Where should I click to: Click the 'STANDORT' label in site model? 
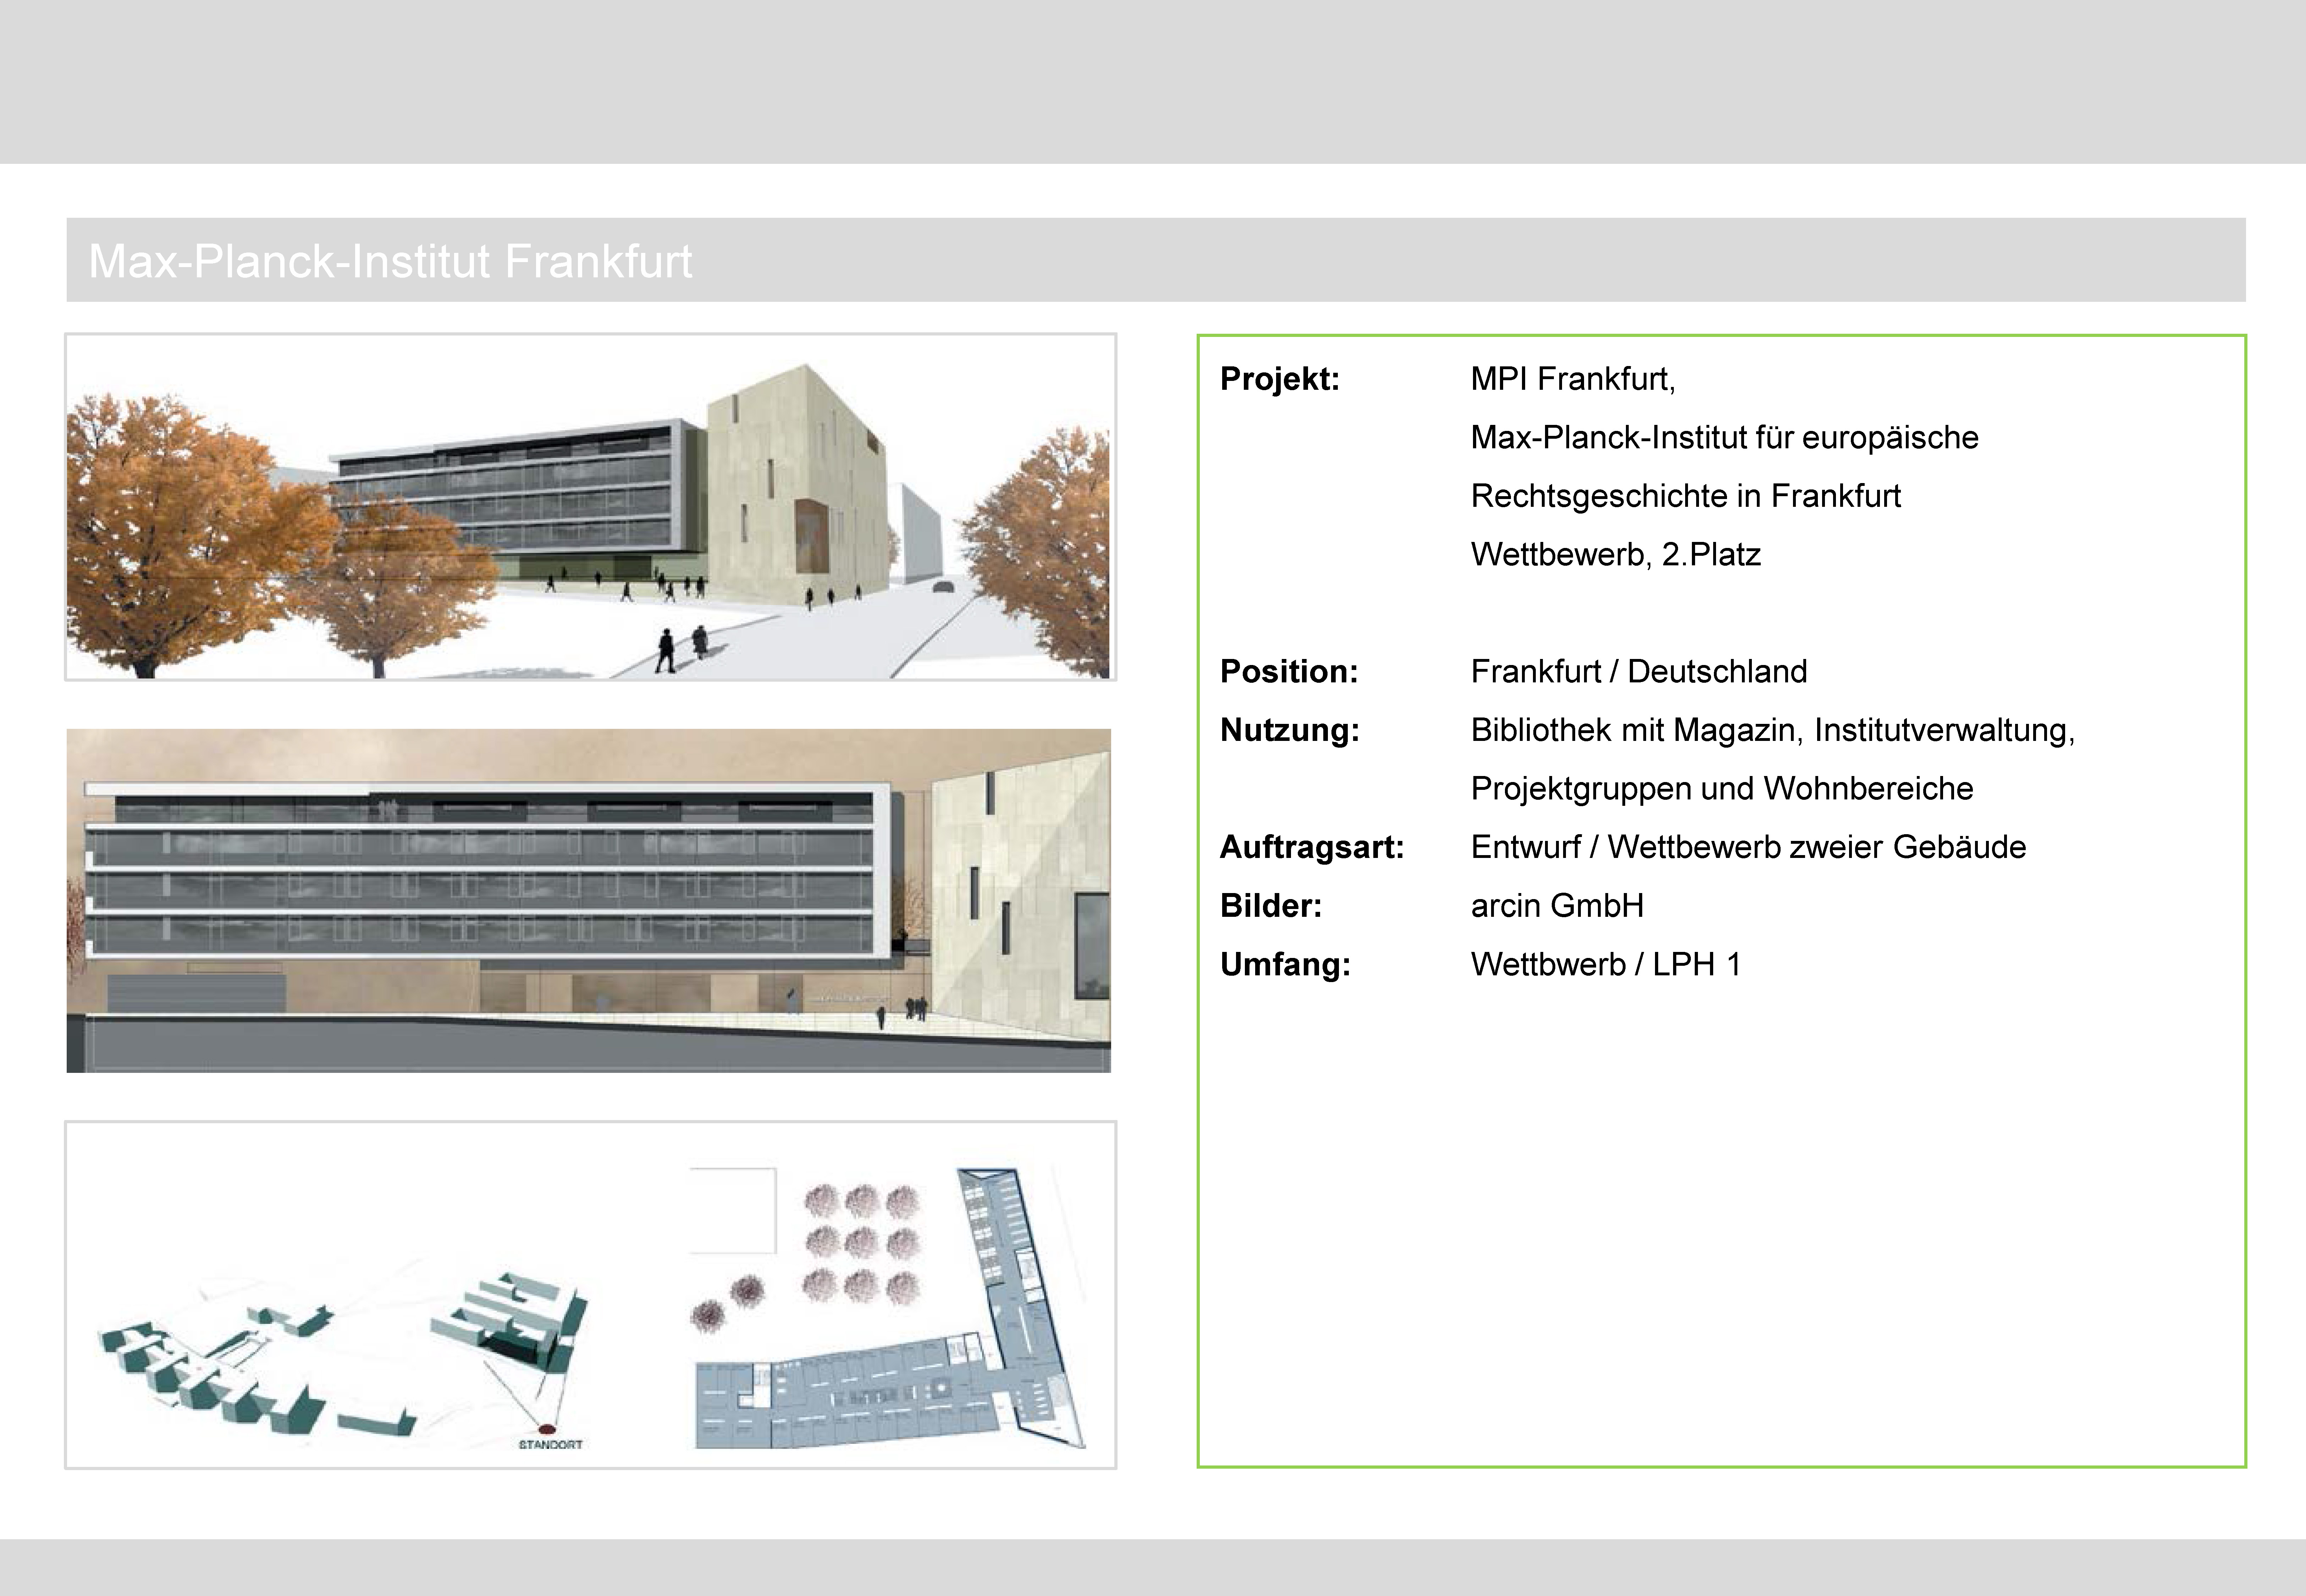click(x=550, y=1445)
